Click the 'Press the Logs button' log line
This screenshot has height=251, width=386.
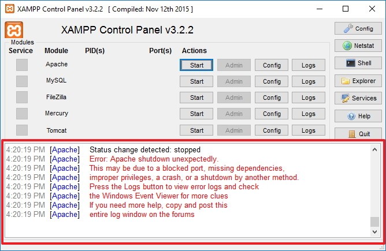[174, 186]
